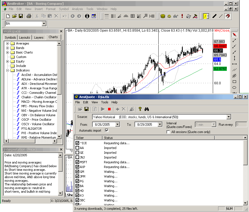249x212 pixels.
Task: Save using the AmiBroker toolbar floppy icon
Action: (x=21, y=16)
